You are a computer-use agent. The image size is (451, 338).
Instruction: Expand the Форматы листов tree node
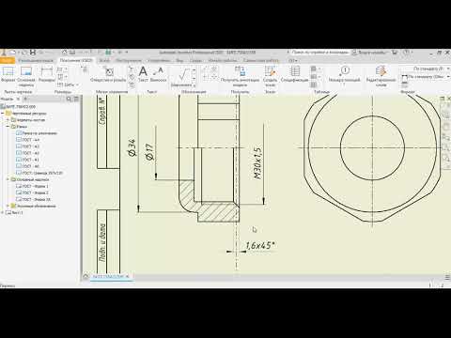pyautogui.click(x=8, y=120)
